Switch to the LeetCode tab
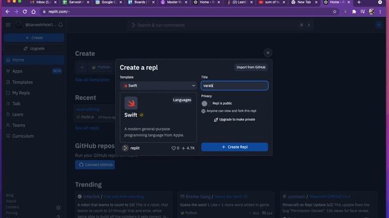 pyautogui.click(x=239, y=2)
